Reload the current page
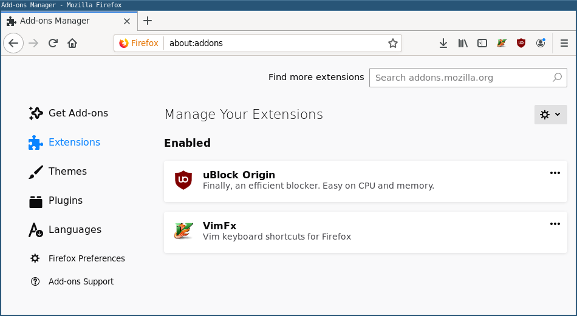 (53, 43)
